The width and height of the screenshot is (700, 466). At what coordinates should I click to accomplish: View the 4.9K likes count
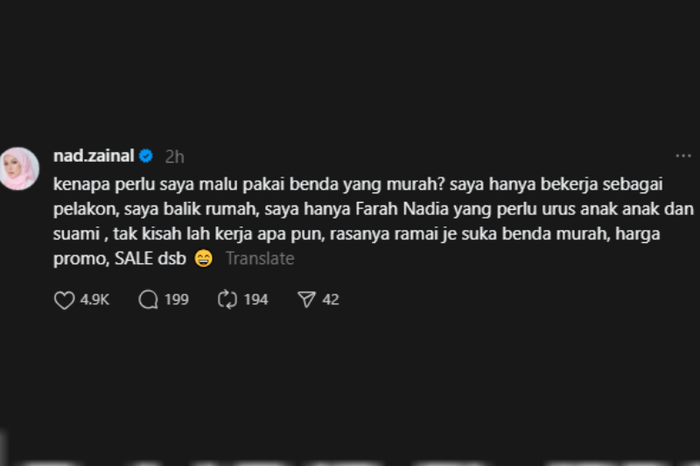coord(94,300)
